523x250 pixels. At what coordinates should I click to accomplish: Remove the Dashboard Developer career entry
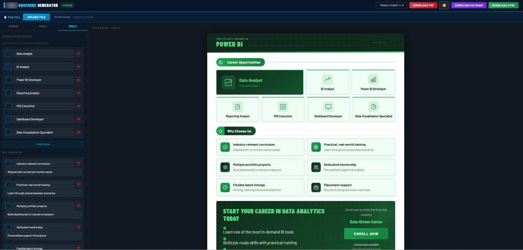click(x=78, y=119)
